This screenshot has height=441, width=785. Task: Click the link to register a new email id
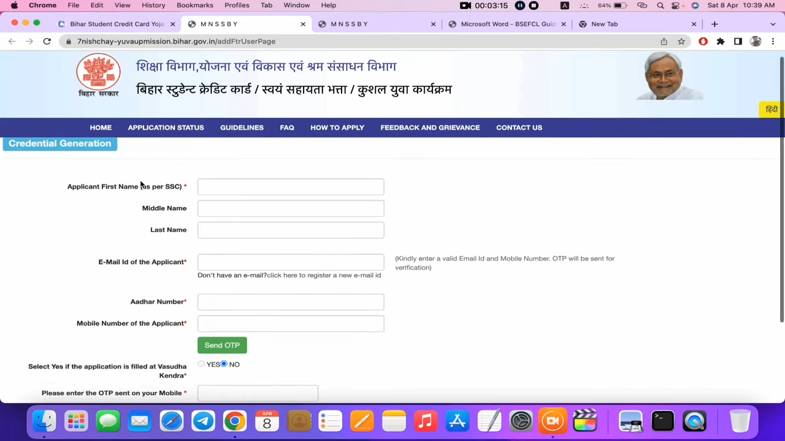(323, 275)
